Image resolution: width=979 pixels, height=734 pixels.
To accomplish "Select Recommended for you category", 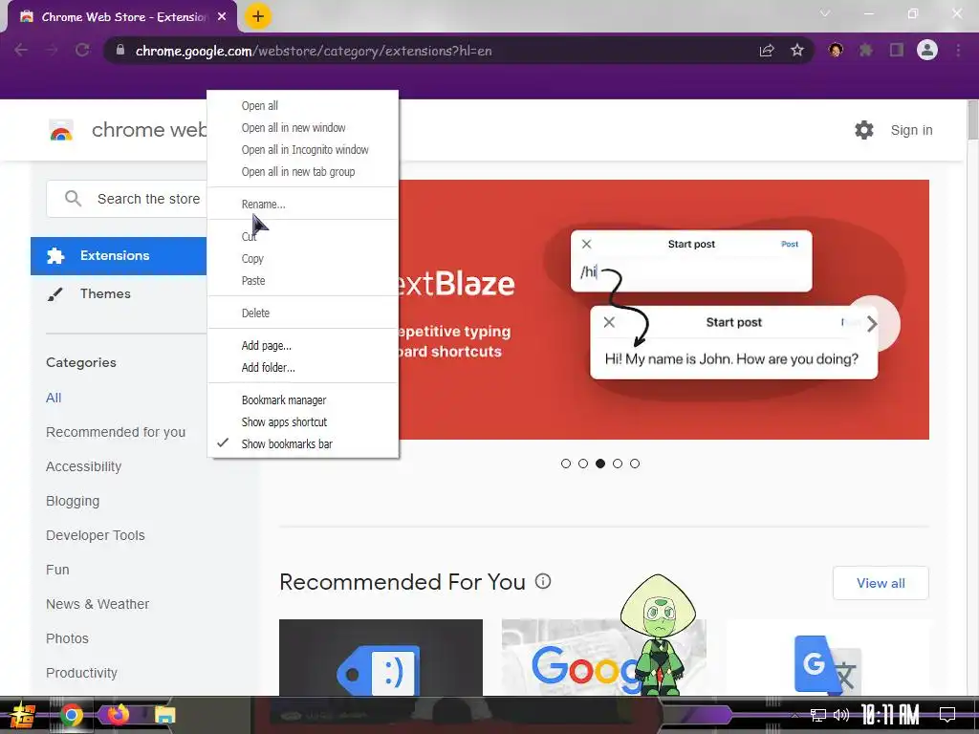I will [116, 432].
